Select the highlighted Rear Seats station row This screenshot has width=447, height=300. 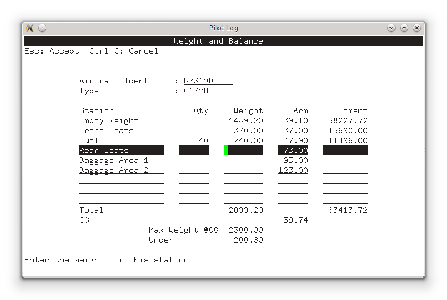(x=121, y=151)
